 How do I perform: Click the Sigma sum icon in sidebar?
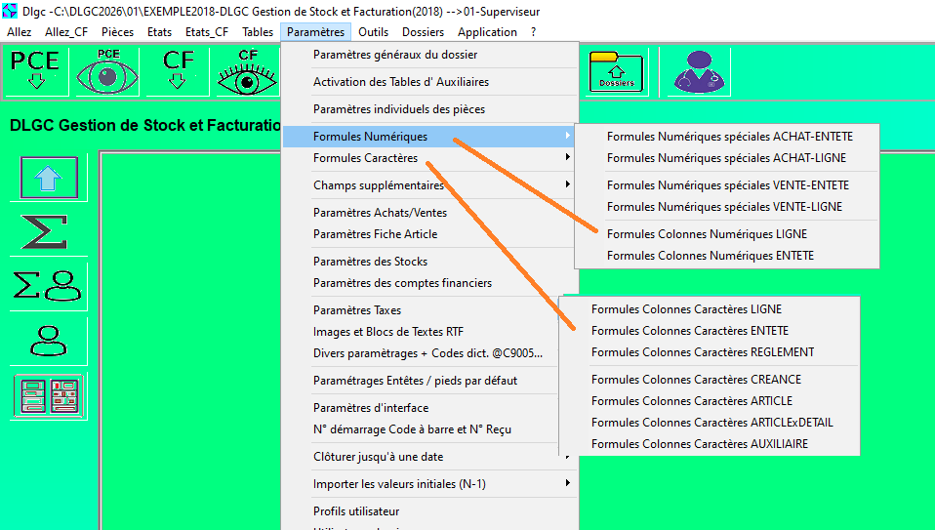click(49, 231)
